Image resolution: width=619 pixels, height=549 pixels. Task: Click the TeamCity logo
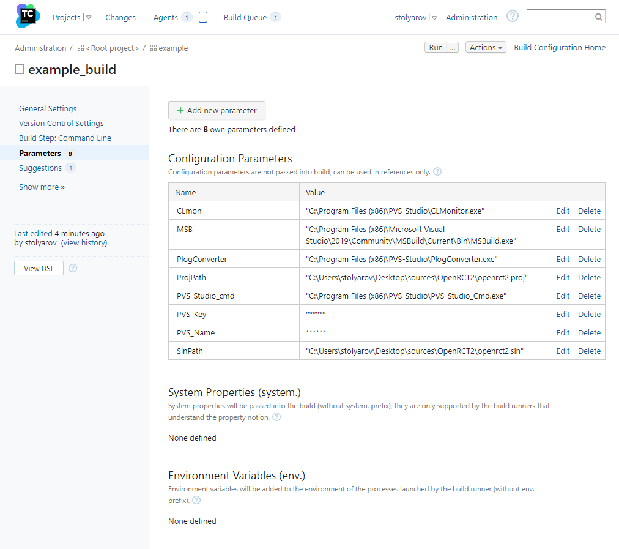[x=28, y=16]
